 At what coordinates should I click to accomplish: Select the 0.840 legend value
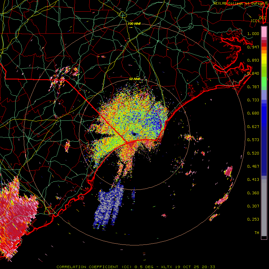pos(253,74)
